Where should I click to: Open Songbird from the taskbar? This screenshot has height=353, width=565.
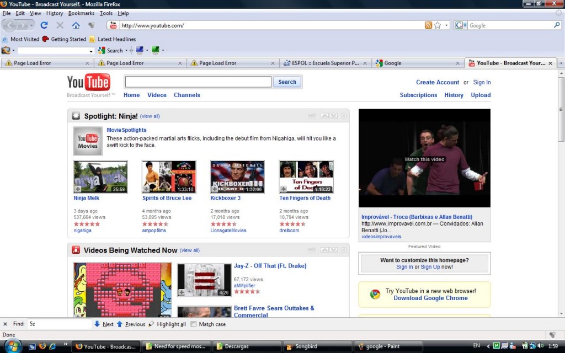click(317, 346)
